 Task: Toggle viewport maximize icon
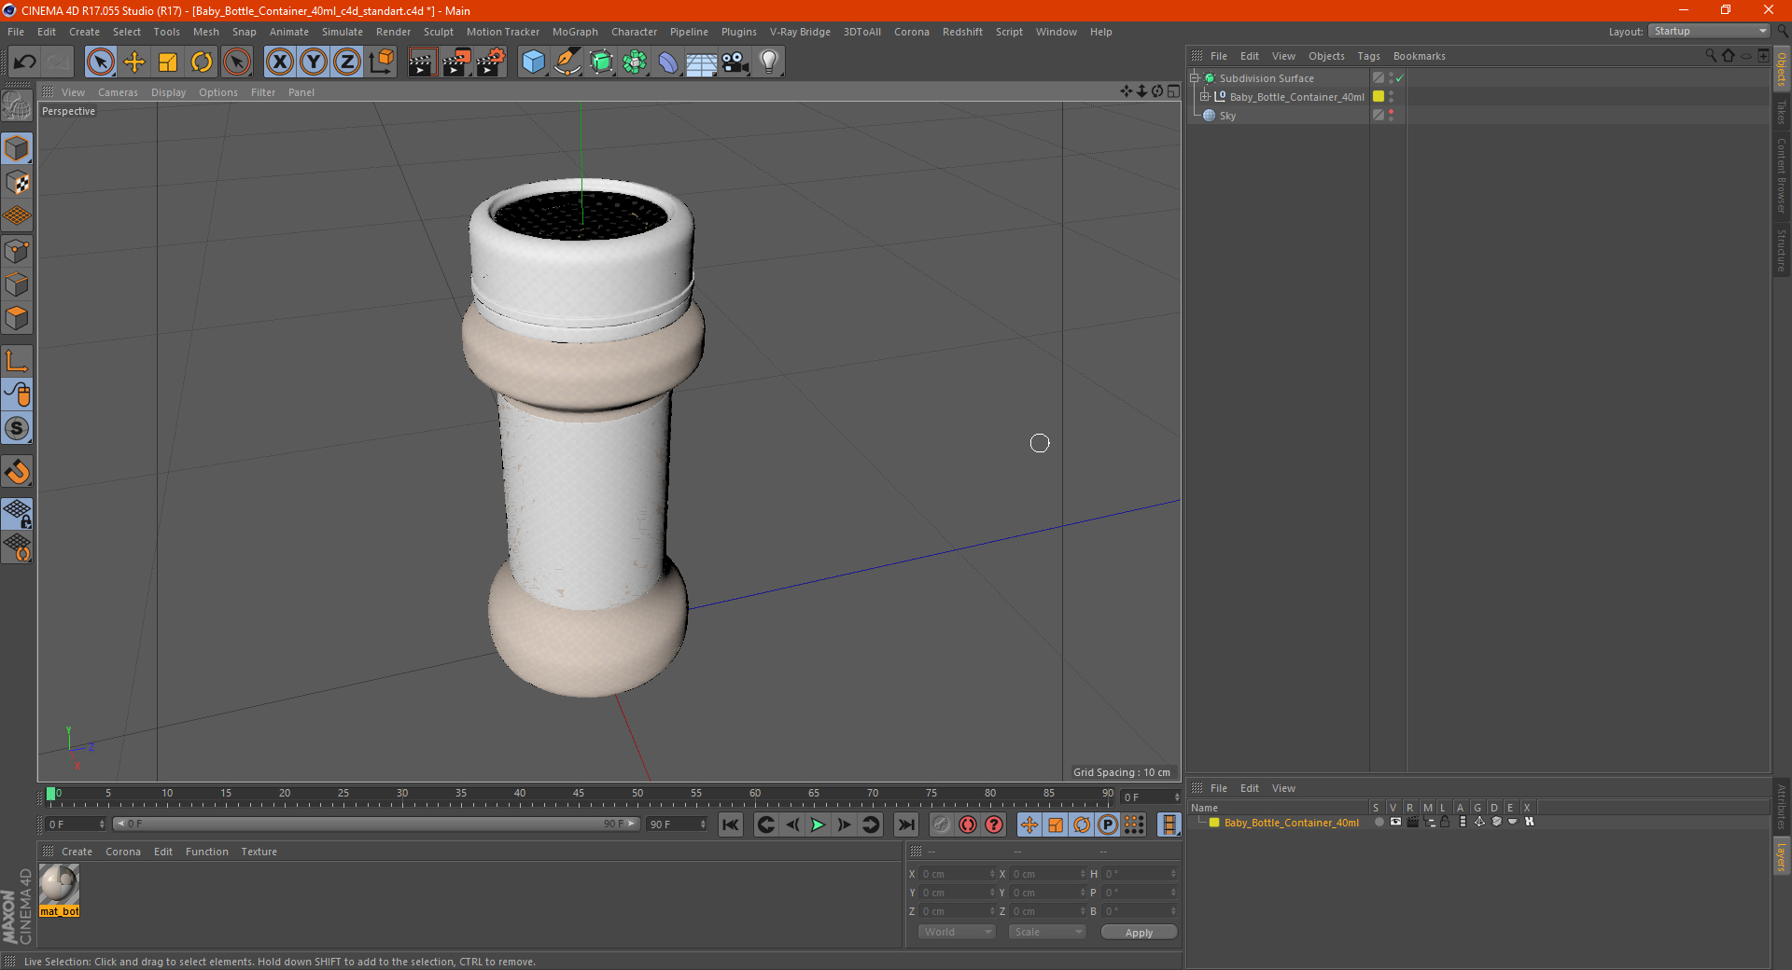[x=1173, y=91]
